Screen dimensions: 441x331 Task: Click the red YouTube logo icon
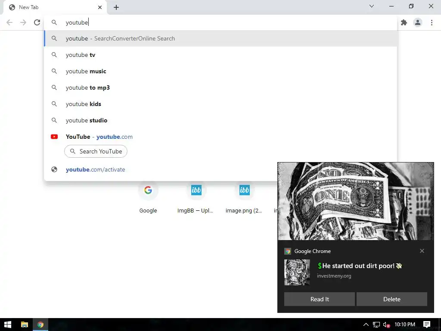click(x=54, y=137)
